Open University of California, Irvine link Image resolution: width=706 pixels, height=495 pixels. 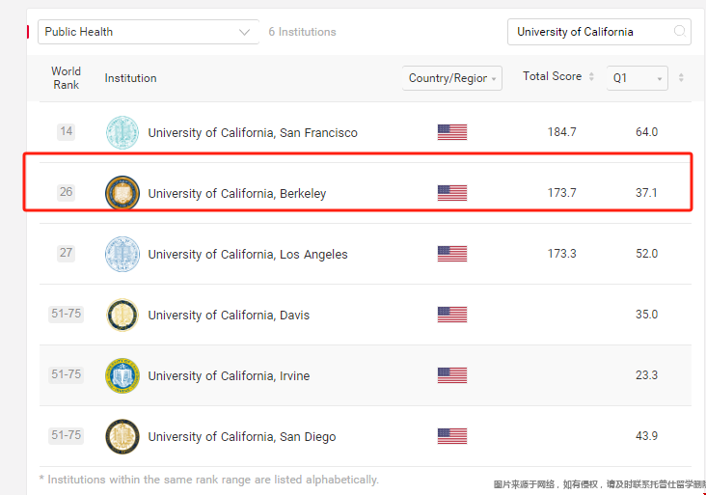(x=229, y=376)
